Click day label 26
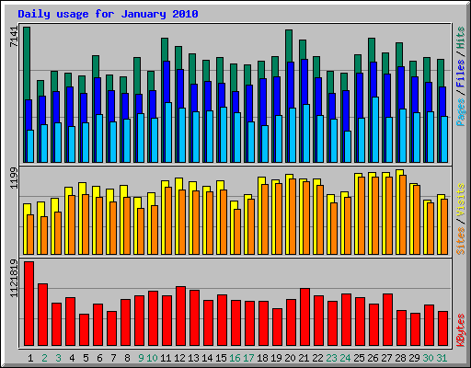Viewport: 471px width, 368px height. (373, 358)
